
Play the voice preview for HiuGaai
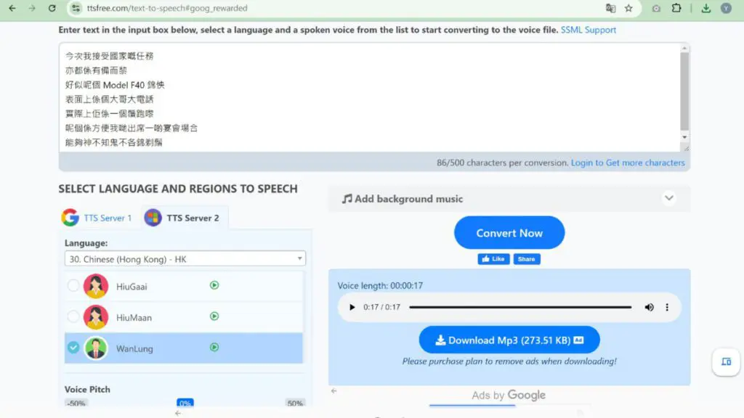coord(213,285)
